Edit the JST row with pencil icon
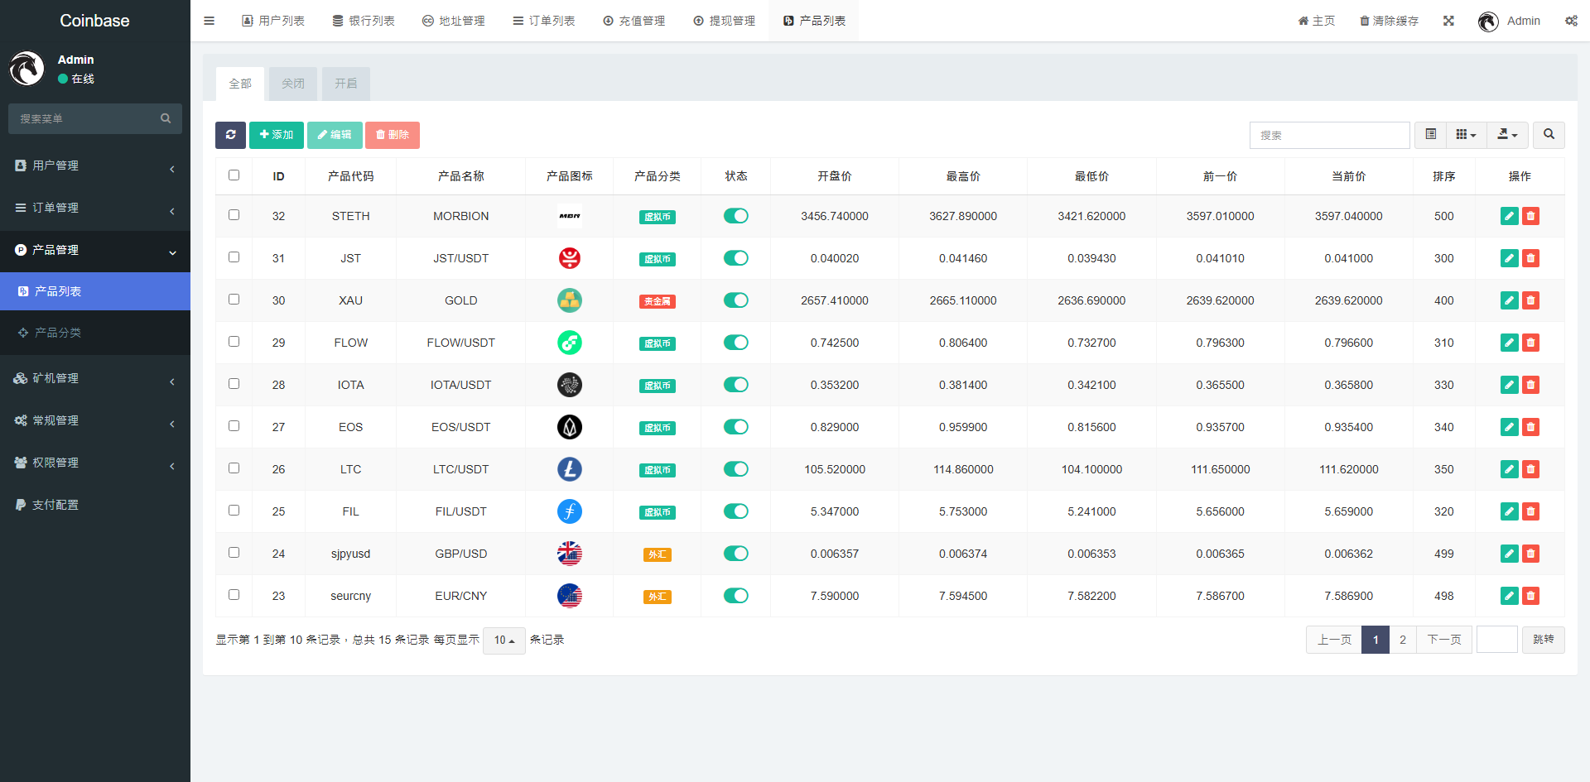The width and height of the screenshot is (1590, 782). point(1510,258)
